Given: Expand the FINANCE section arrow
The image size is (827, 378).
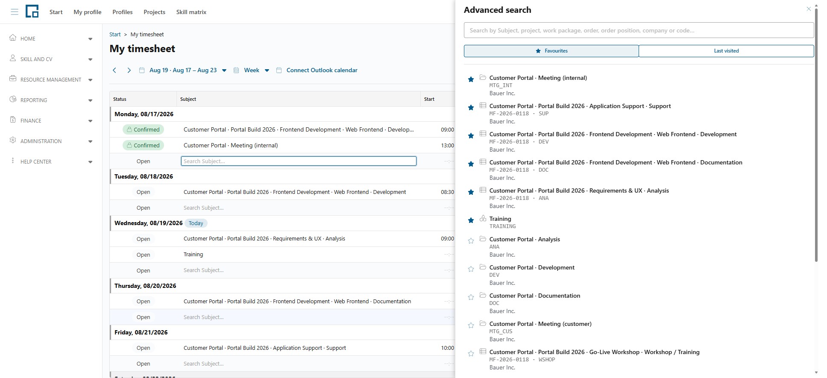Looking at the screenshot, I should pos(90,121).
